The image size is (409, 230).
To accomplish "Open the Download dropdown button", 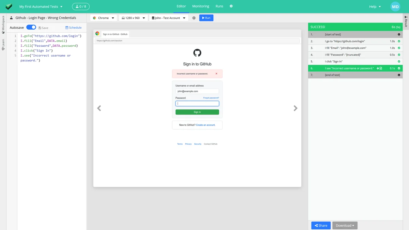I will [x=345, y=225].
